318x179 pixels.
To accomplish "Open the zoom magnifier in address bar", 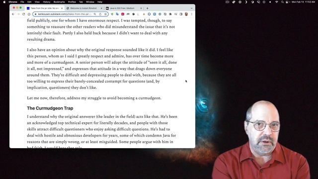I will click(95, 14).
